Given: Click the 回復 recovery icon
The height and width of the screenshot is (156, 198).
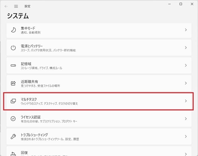Looking at the screenshot, I should (x=13, y=154).
